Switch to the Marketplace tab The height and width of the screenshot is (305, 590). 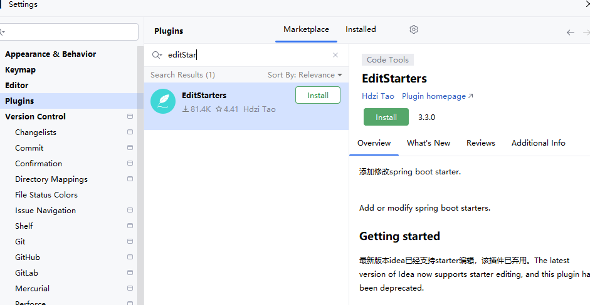[307, 29]
